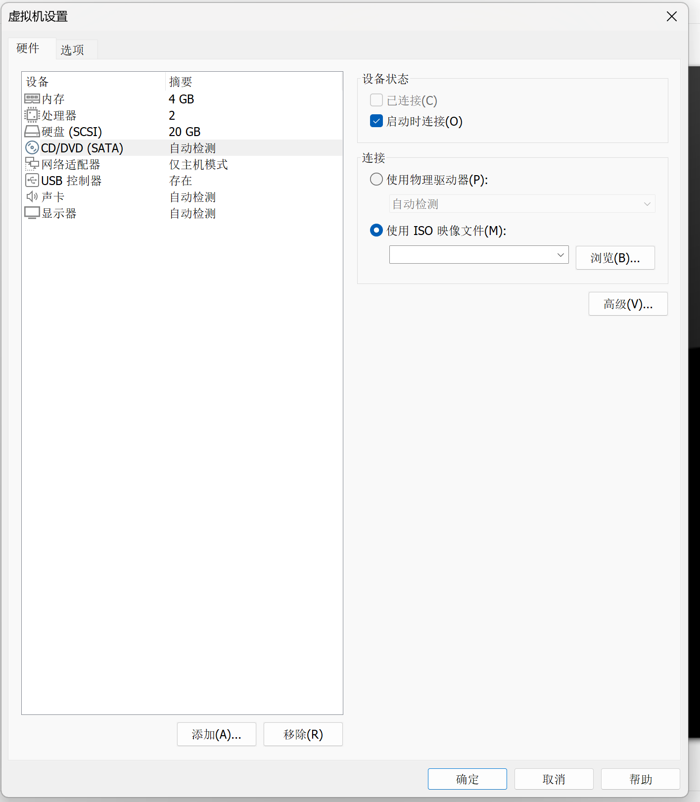Select the 内存 label in the device list
The image size is (700, 802).
click(x=53, y=99)
